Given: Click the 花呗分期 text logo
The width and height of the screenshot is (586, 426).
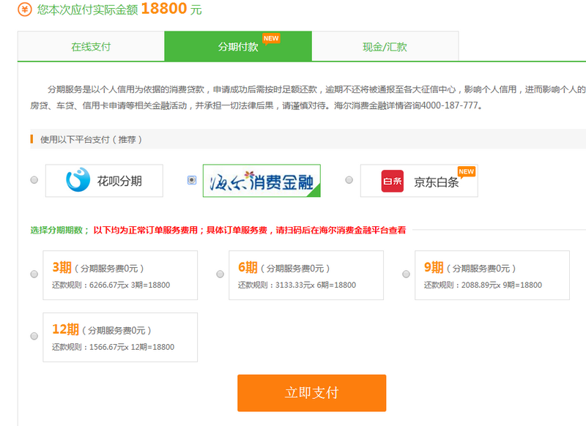Looking at the screenshot, I should 121,180.
